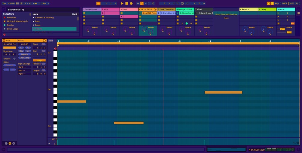Click the Dupl.Loop button
Viewport: 302px width, 153px height.
24,58
